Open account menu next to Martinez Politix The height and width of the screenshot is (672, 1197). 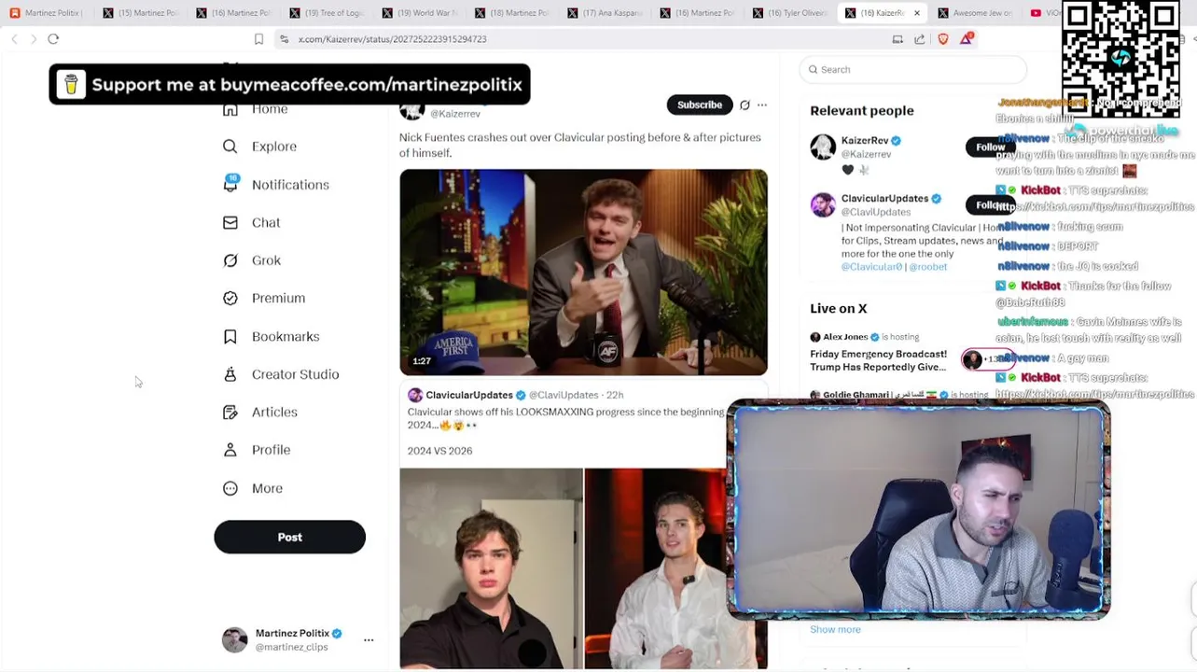point(369,639)
